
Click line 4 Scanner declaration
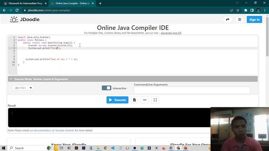[50, 45]
